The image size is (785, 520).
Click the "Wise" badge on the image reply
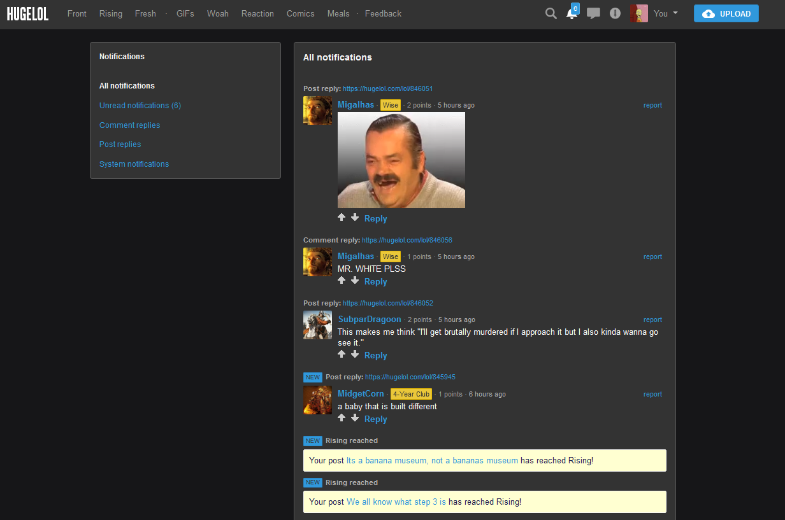coord(391,105)
